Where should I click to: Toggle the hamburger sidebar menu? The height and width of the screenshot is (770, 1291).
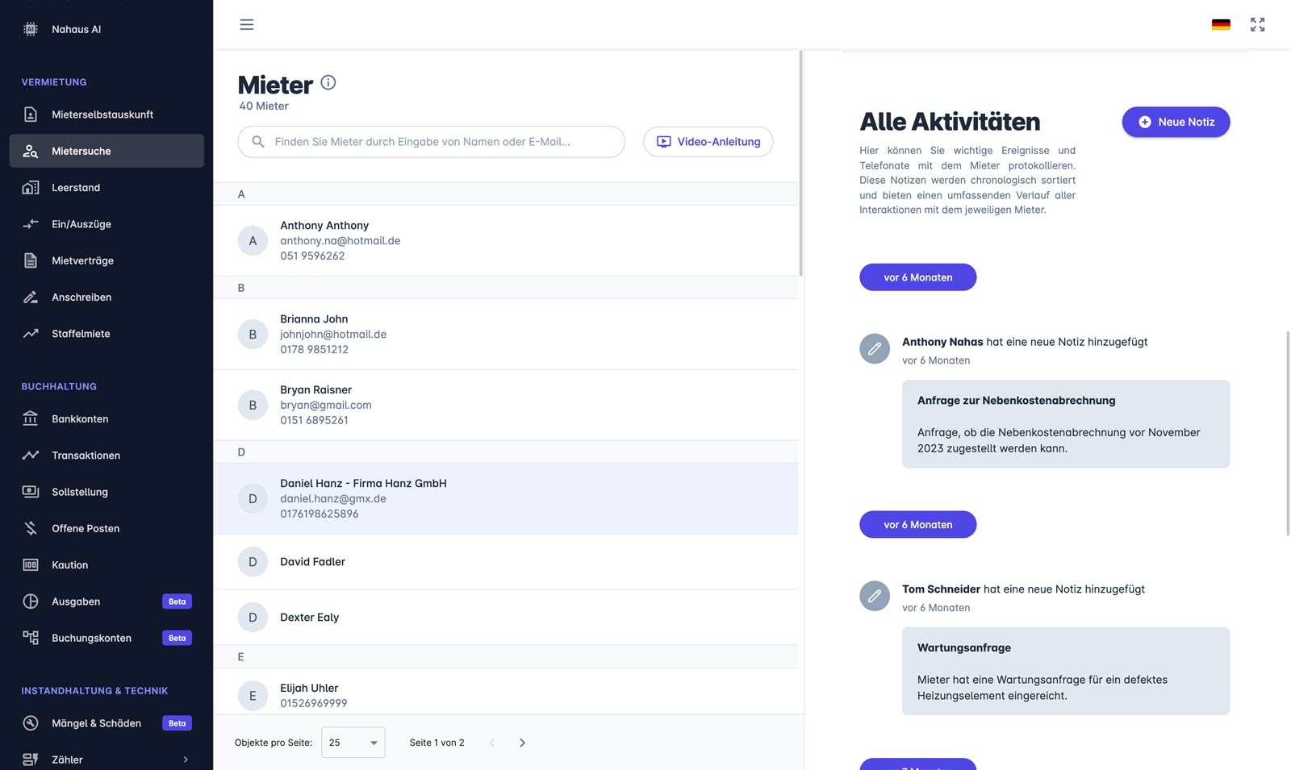point(247,25)
